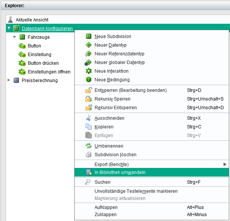Screen dimensions: 230x221
Task: Select the Button drücken tree item
Action: (x=43, y=63)
